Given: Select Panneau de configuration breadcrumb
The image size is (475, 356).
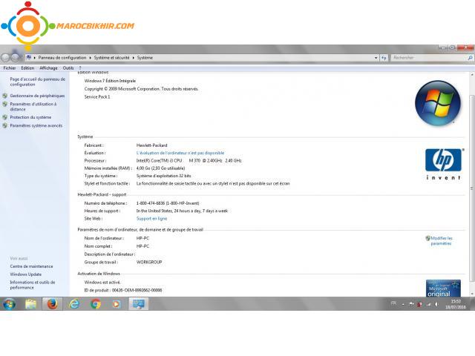Looking at the screenshot, I should click(62, 58).
